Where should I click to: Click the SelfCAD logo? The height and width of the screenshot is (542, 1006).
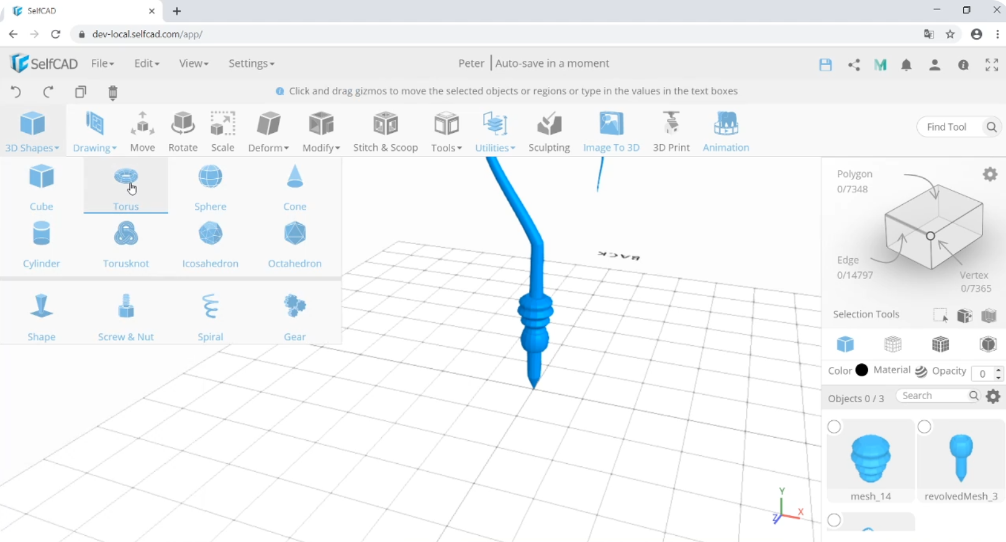click(44, 63)
